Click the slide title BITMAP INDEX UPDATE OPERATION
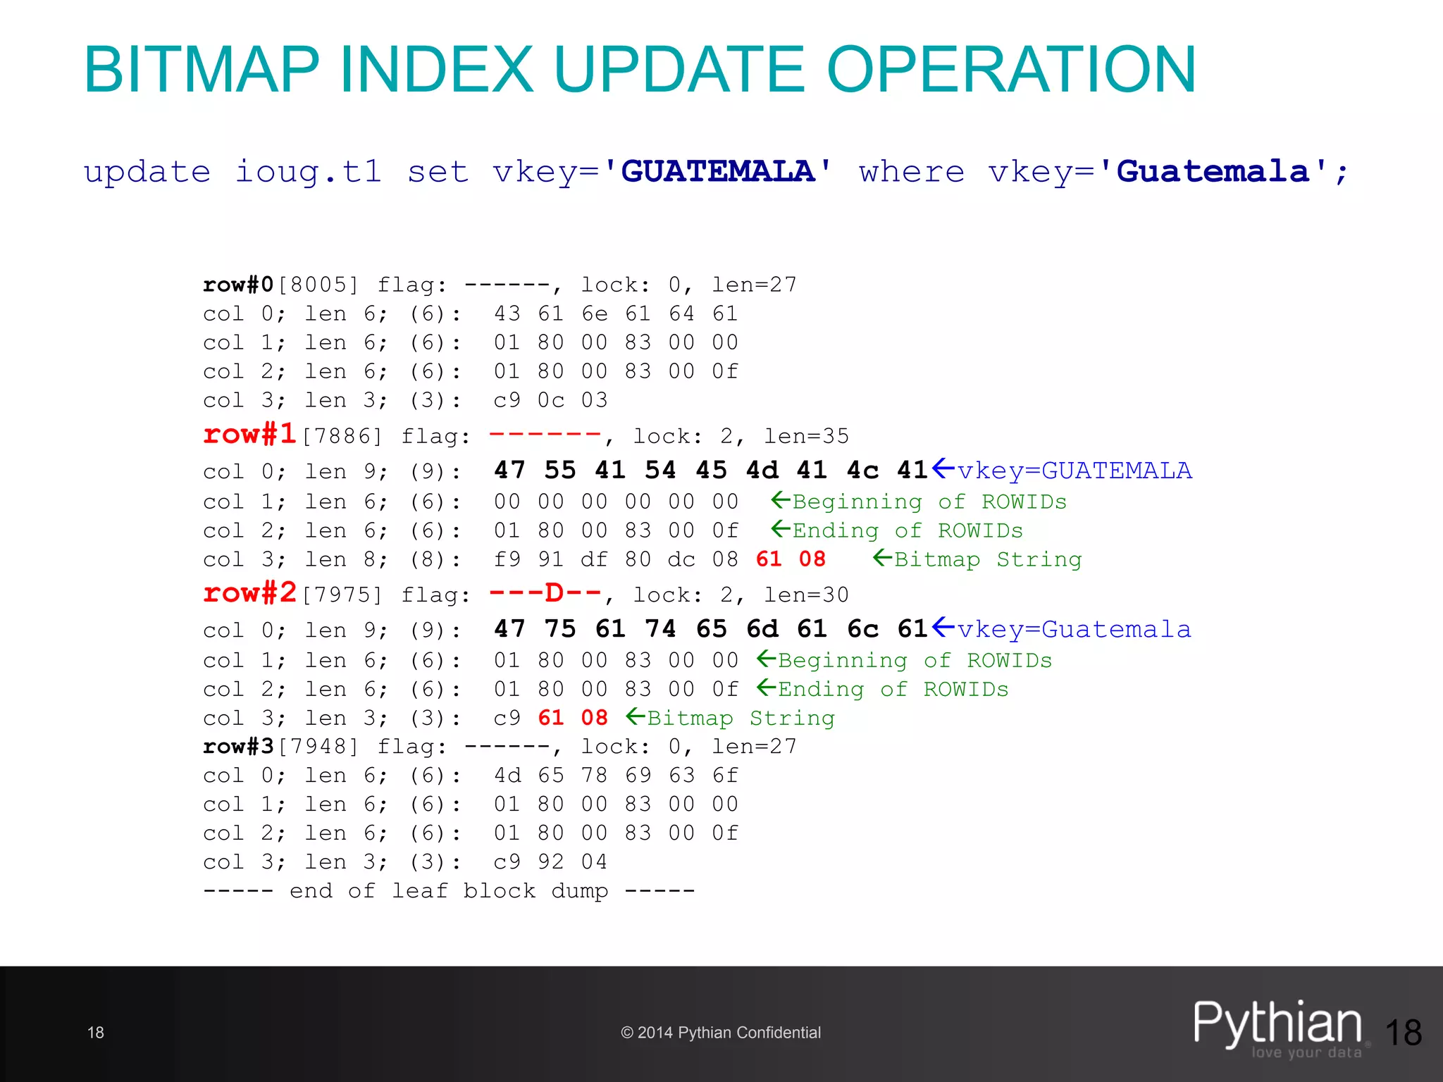 click(640, 70)
